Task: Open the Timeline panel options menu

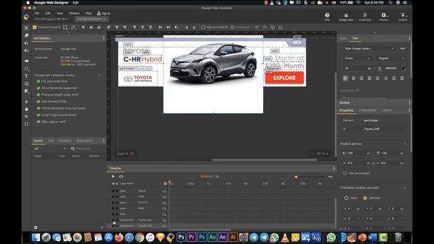Action: coord(334,168)
